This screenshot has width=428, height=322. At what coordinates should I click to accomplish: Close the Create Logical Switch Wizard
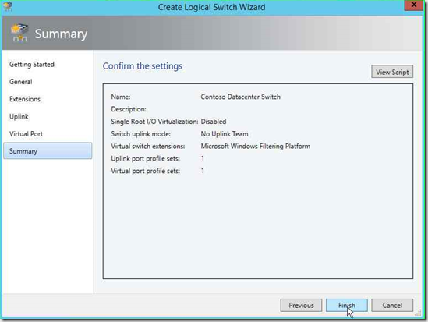tap(413, 5)
